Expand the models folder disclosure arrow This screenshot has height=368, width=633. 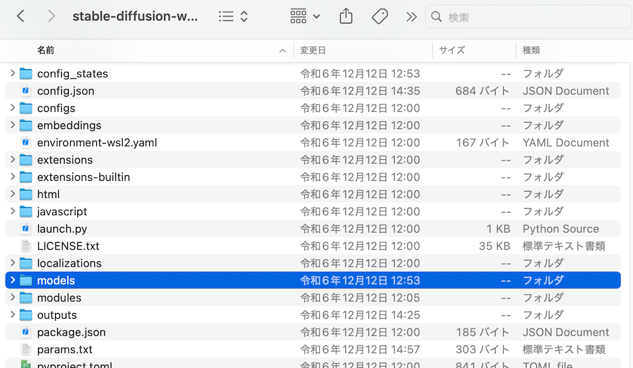(12, 280)
